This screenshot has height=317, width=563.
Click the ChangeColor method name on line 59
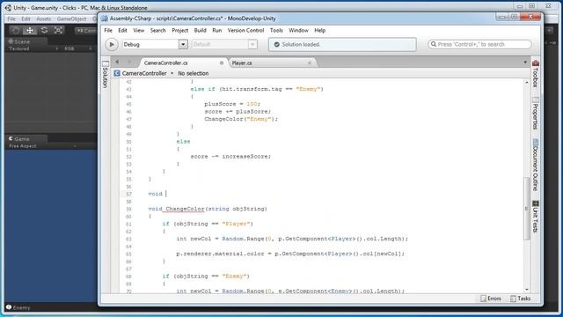point(185,209)
